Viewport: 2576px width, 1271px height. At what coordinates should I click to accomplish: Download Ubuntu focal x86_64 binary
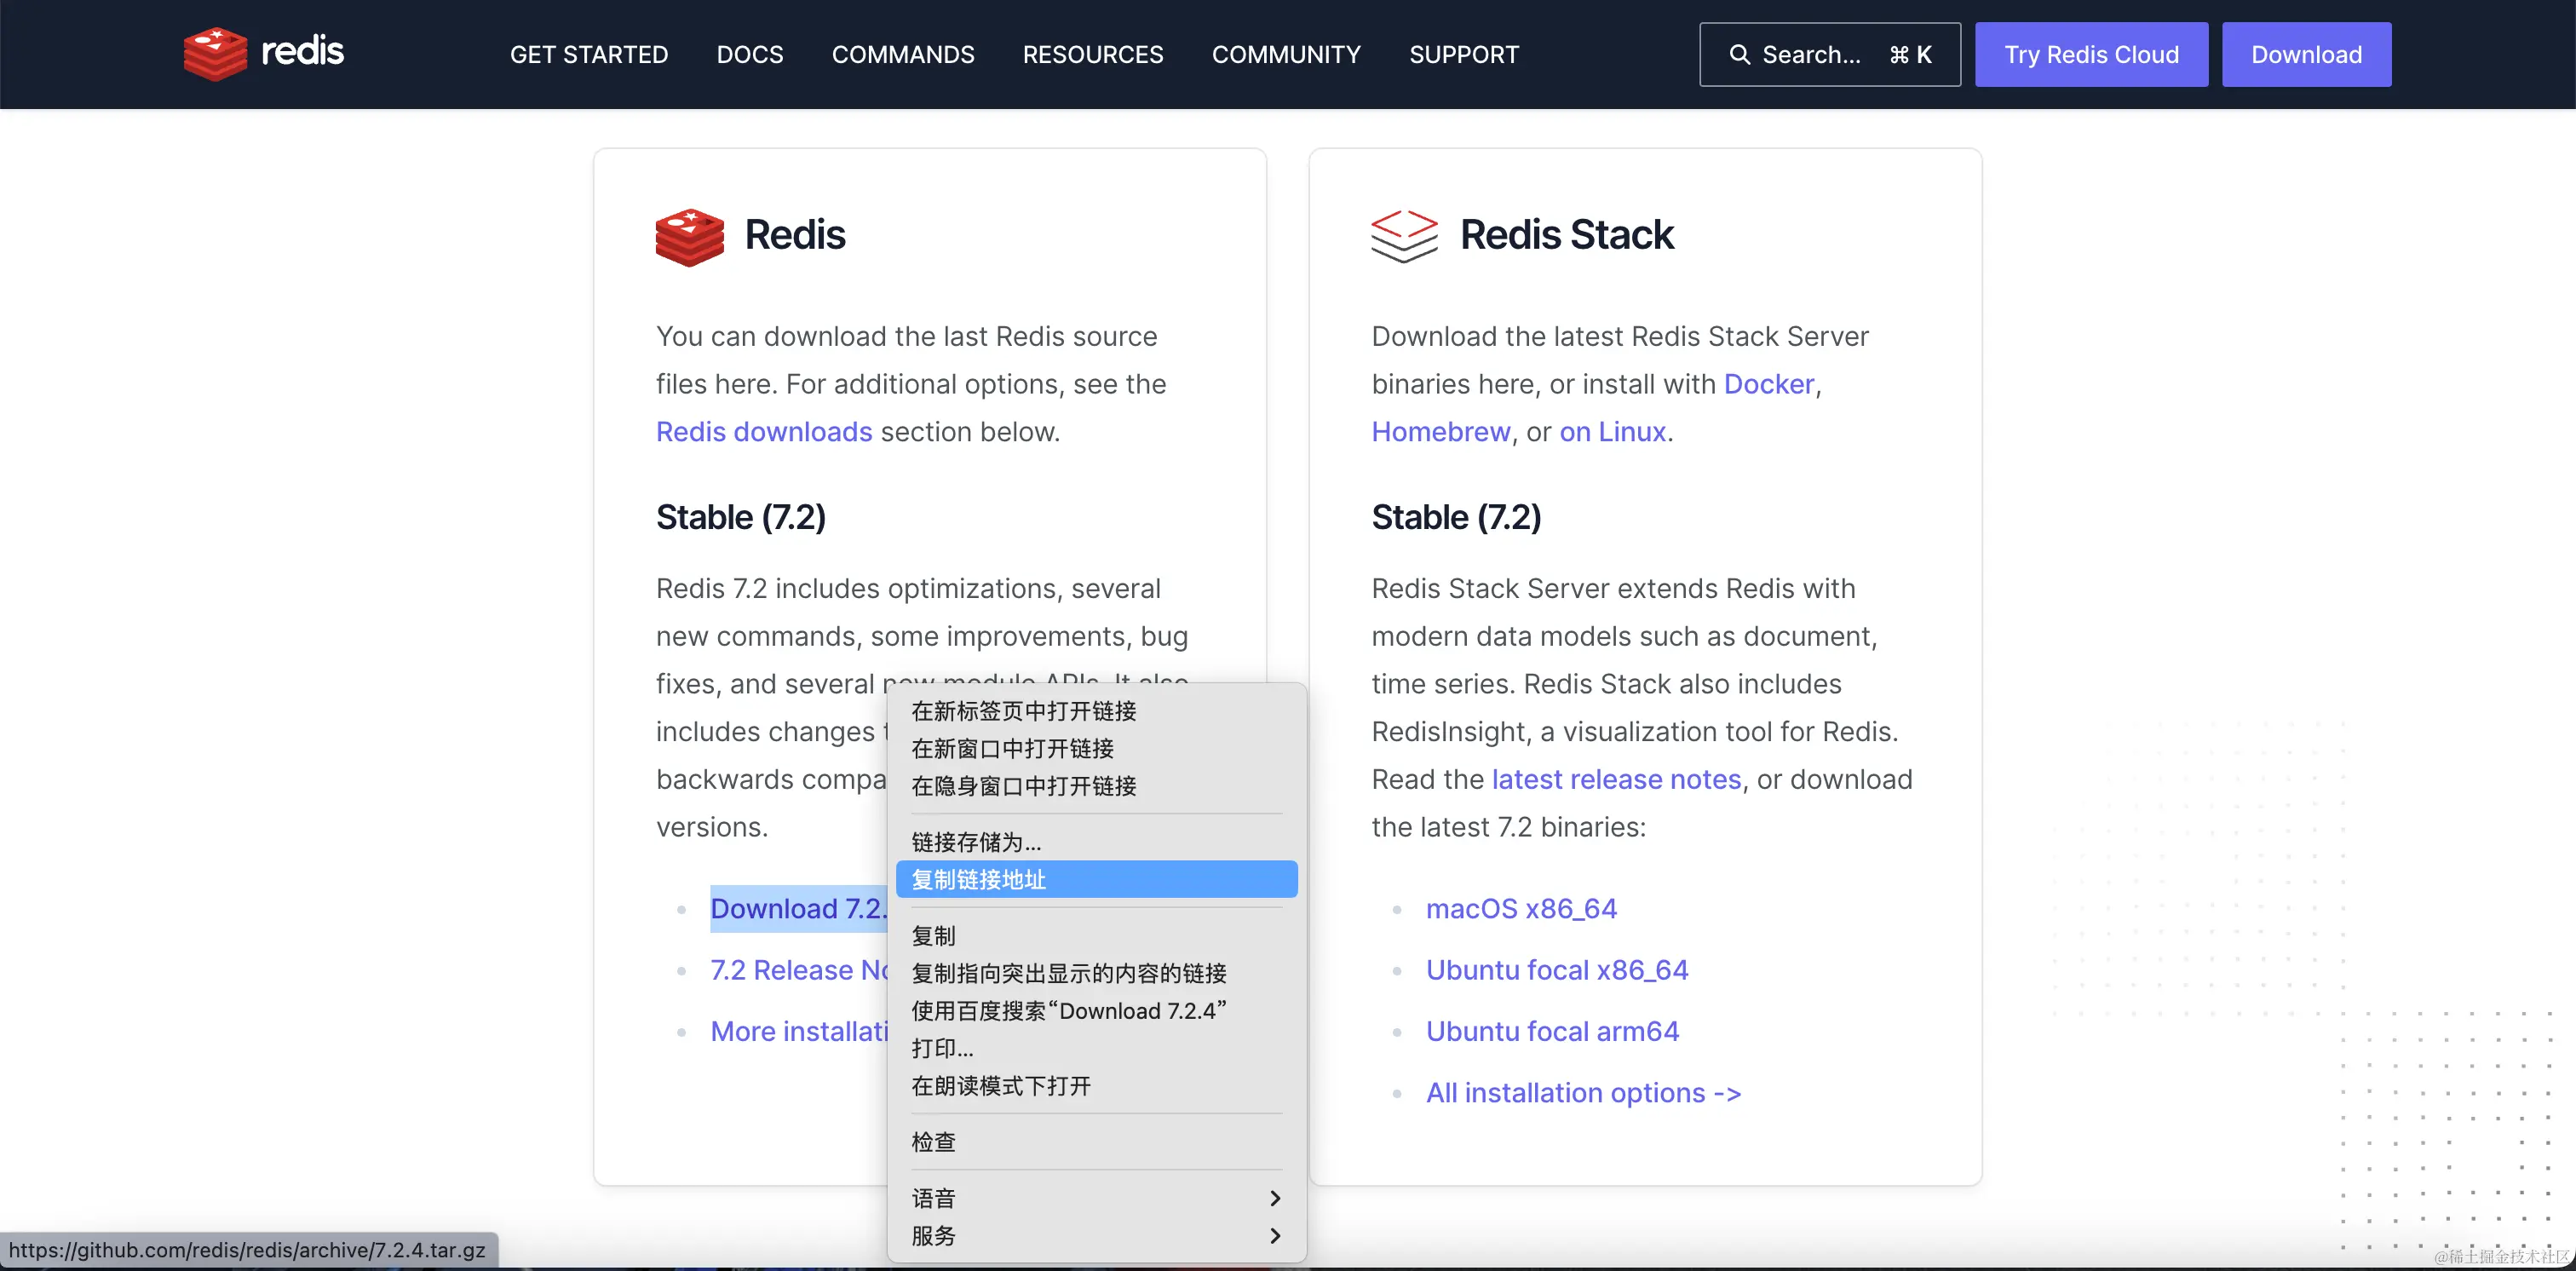1557,970
